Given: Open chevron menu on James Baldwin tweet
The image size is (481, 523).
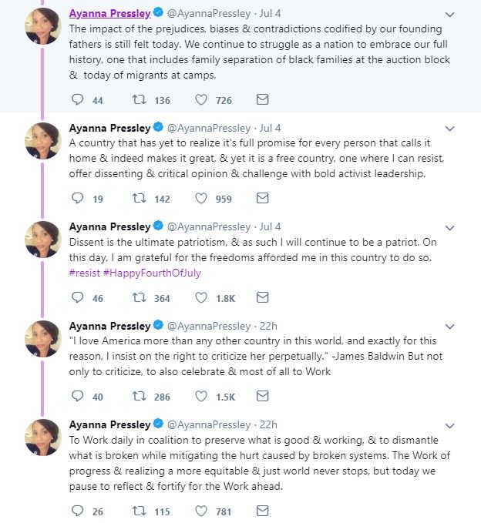Looking at the screenshot, I should click(x=450, y=327).
